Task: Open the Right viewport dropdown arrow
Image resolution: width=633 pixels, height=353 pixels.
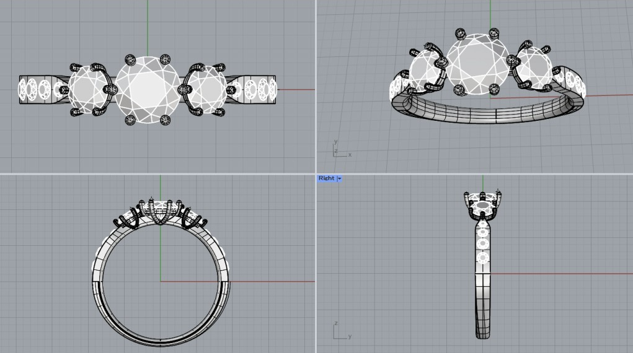Action: (x=339, y=178)
